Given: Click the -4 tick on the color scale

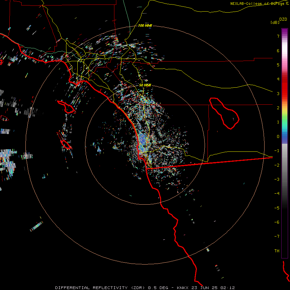Looking at the screenshot, I should coord(277,194).
